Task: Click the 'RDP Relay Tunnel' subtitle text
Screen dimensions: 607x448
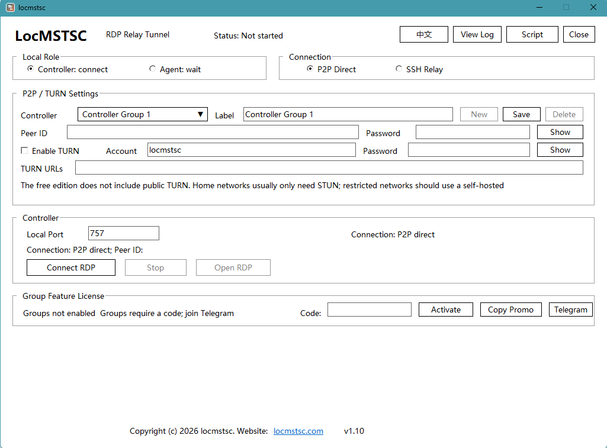Action: point(137,34)
